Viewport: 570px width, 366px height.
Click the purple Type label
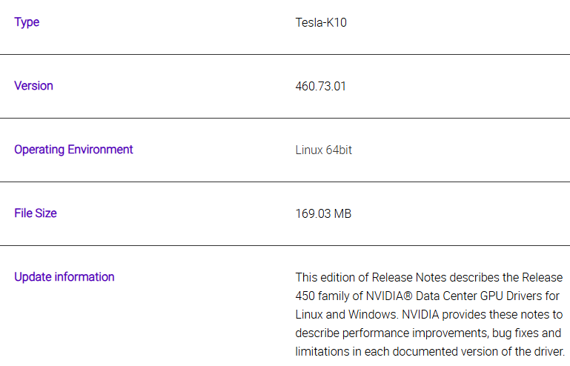pos(27,22)
